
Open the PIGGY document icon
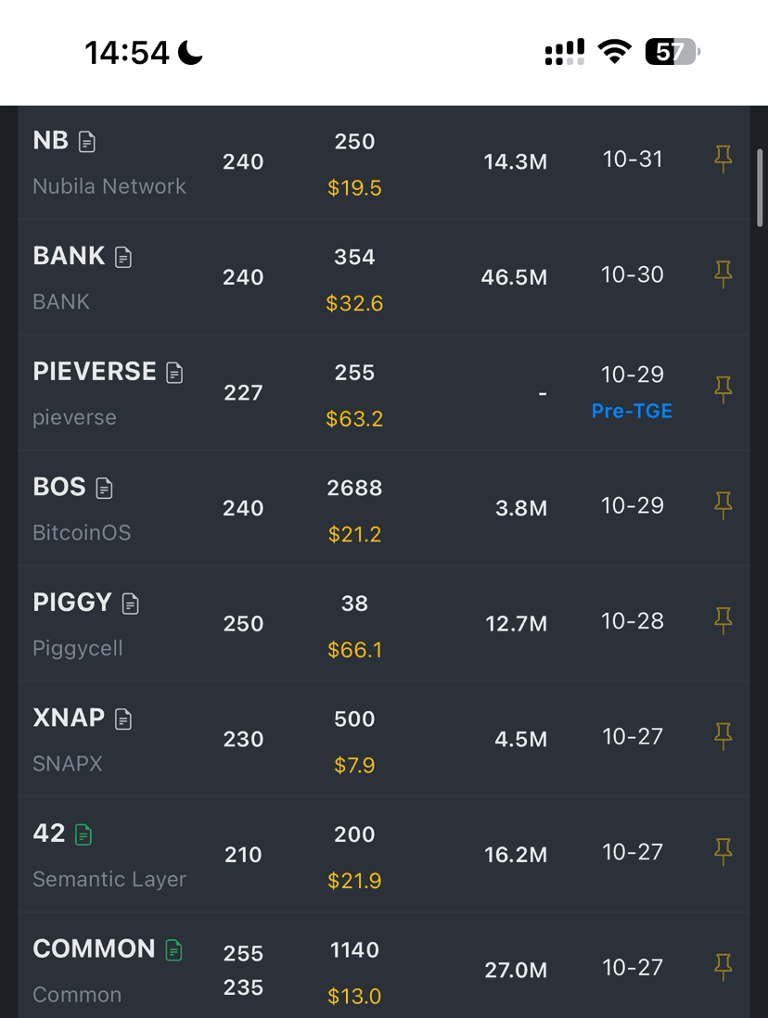tap(131, 604)
